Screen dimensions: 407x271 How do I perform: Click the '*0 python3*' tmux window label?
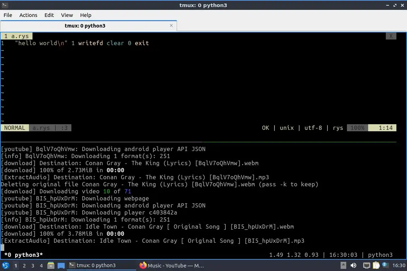pyautogui.click(x=24, y=255)
